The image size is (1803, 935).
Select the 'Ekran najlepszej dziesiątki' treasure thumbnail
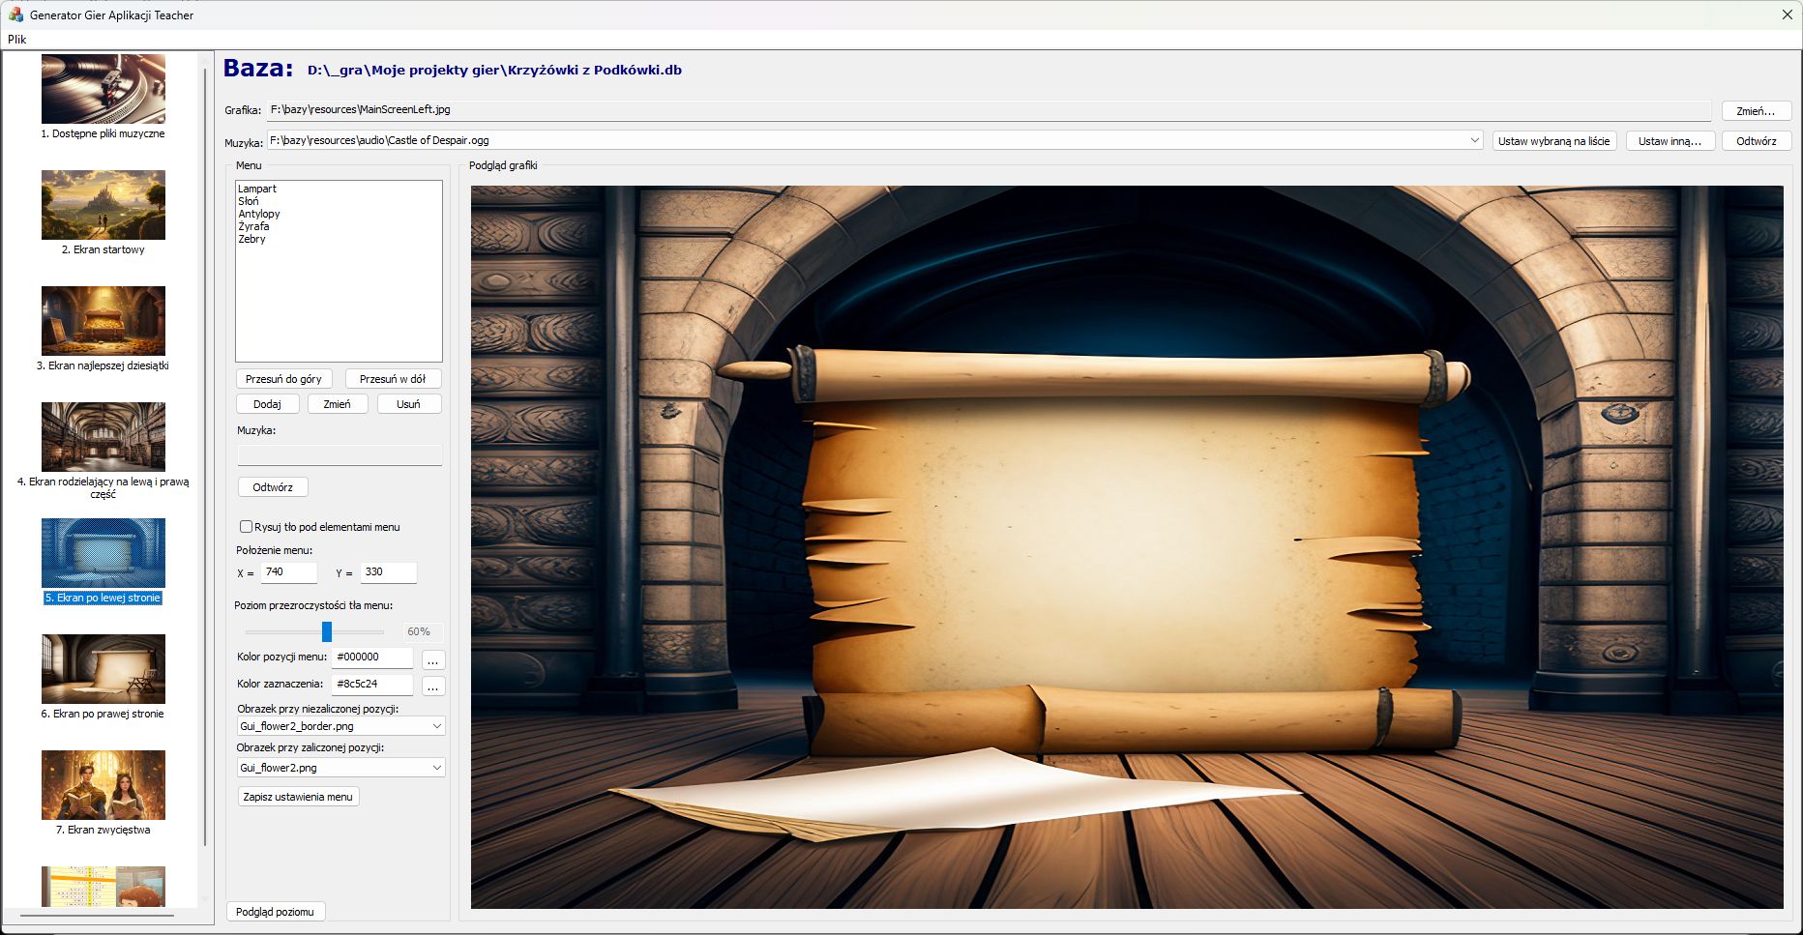pyautogui.click(x=103, y=321)
